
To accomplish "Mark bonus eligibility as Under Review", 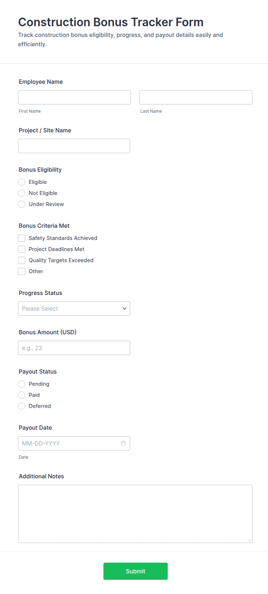I will pyautogui.click(x=22, y=204).
